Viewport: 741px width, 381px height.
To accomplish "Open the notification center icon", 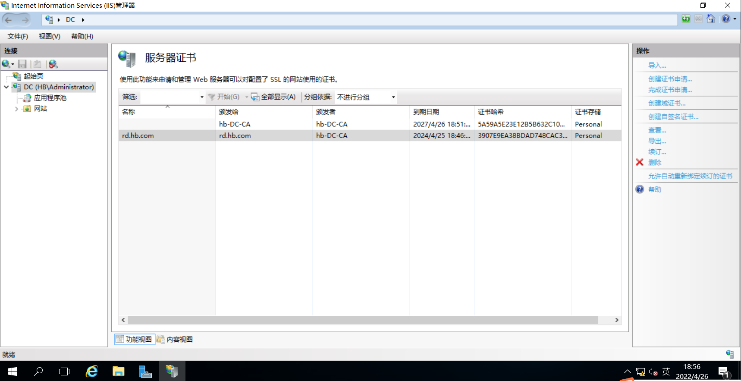I will coord(724,372).
